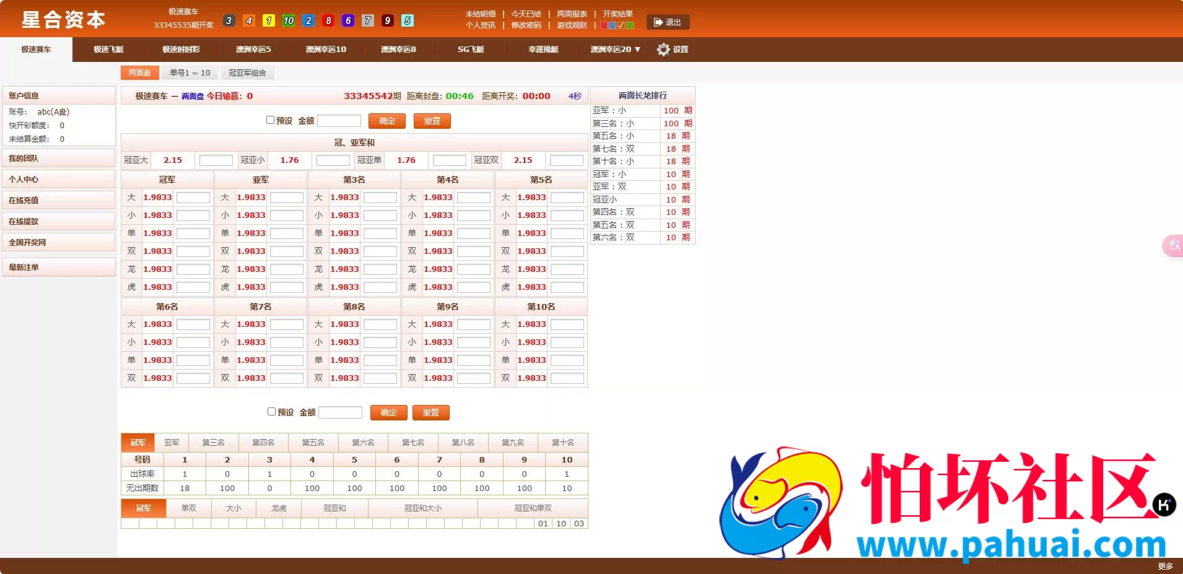
Task: Expand the 澳洲幸运20 dropdown
Action: coord(614,50)
